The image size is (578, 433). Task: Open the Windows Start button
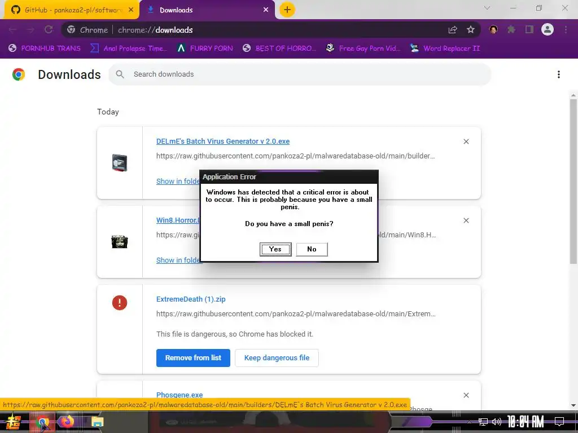click(x=14, y=422)
